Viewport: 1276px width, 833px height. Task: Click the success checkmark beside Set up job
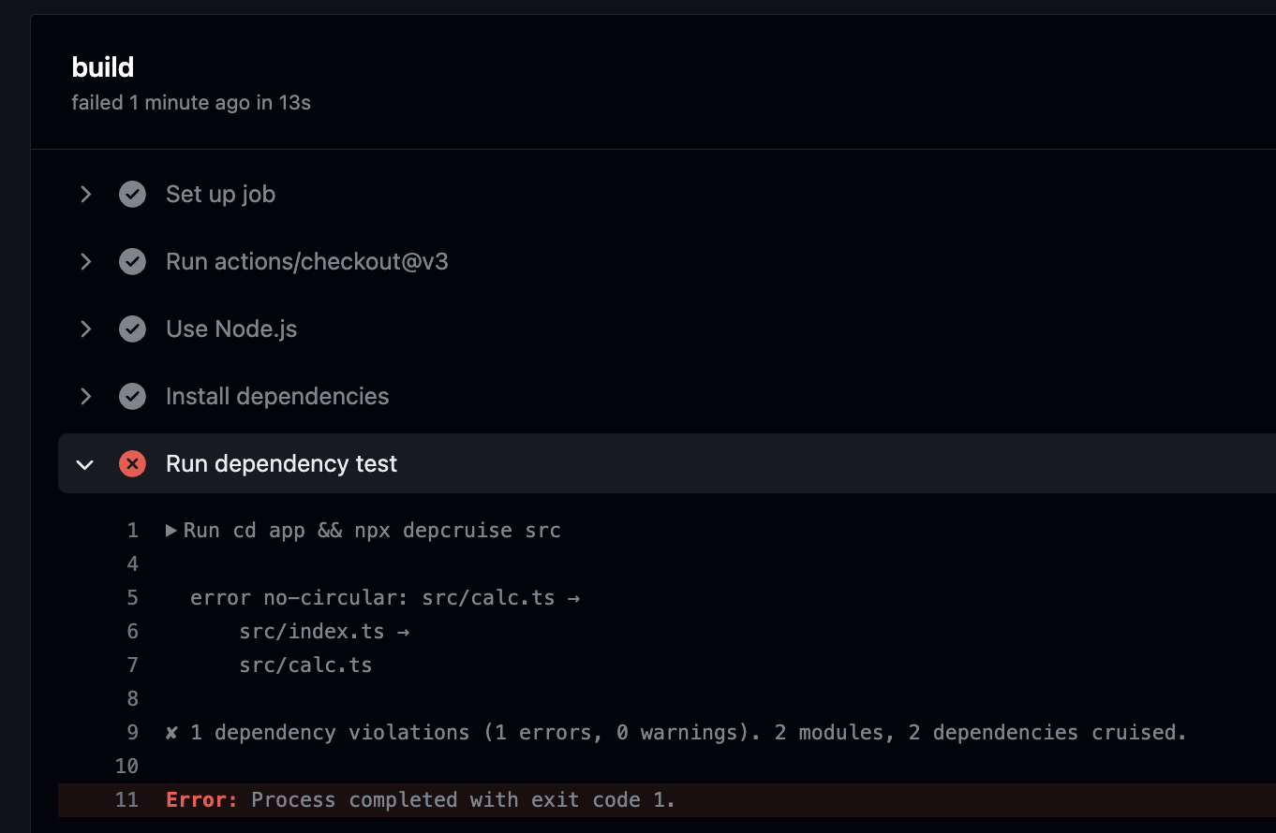point(132,194)
